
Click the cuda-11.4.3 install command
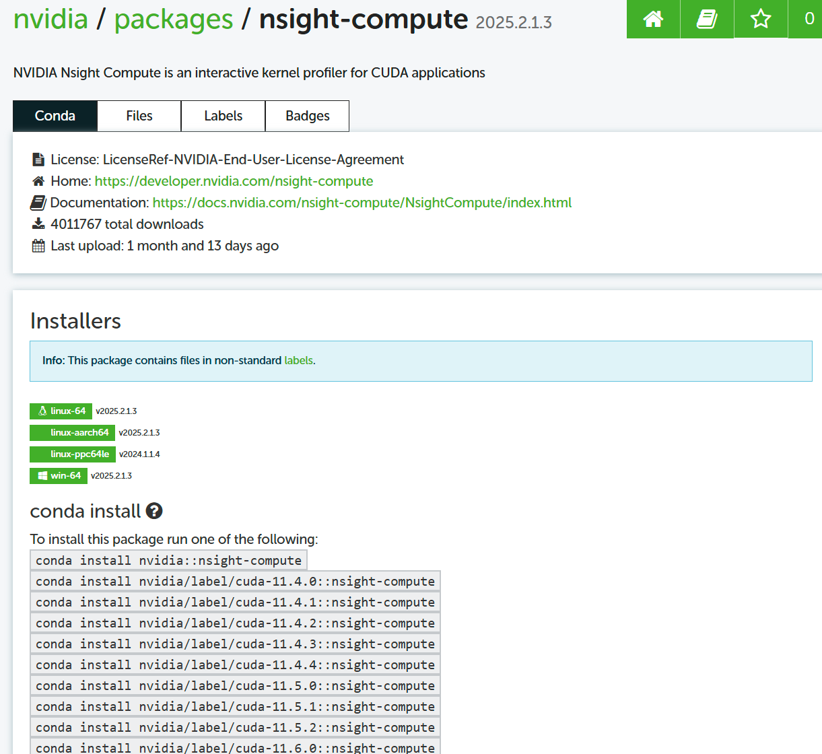click(236, 644)
